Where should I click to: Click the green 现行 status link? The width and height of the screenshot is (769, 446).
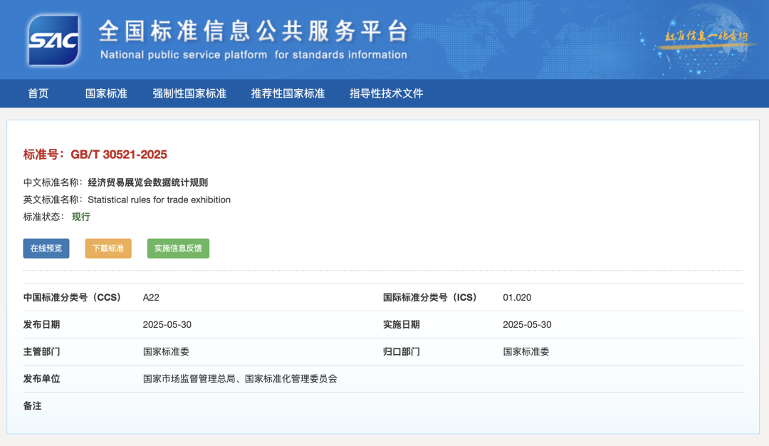tap(80, 217)
